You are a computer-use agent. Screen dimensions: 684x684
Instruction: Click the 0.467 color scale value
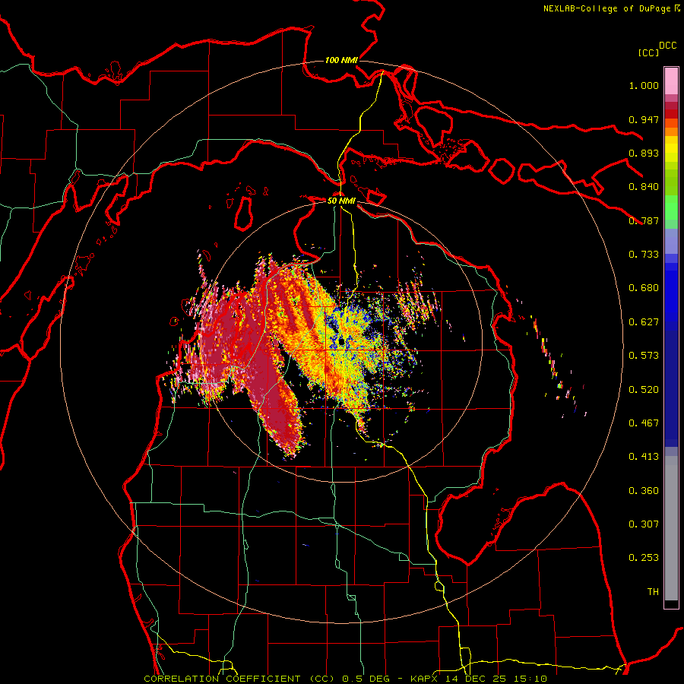coord(644,423)
